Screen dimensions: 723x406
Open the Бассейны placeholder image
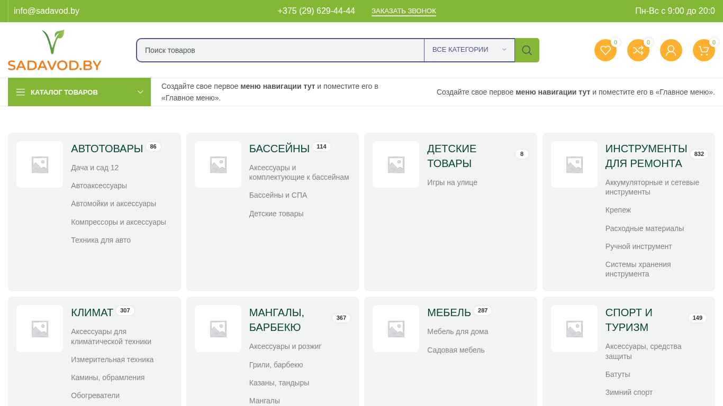point(218,164)
